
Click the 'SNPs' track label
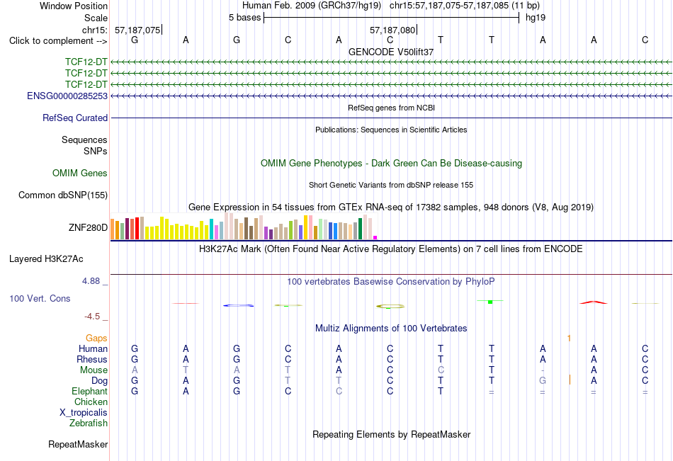pos(96,151)
